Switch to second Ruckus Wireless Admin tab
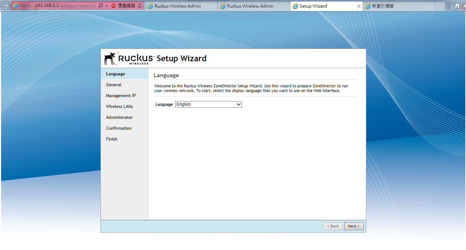Image resolution: width=466 pixels, height=250 pixels. (x=254, y=6)
